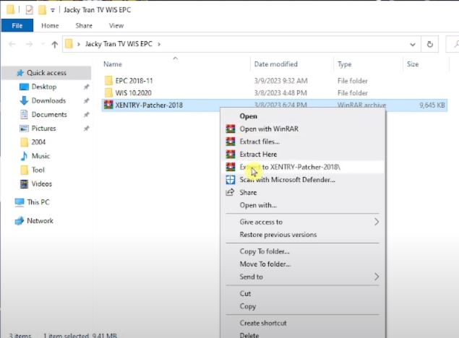Click XENTRY-Patcher-2018 WinRAR archive icon

tap(108, 105)
